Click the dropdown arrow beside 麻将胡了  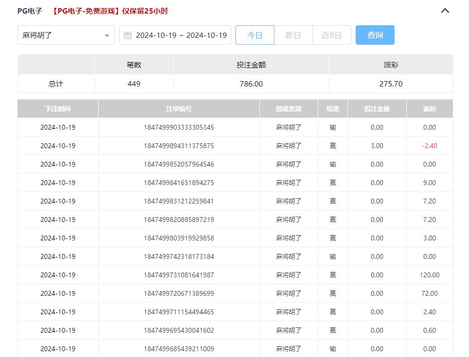coord(107,35)
